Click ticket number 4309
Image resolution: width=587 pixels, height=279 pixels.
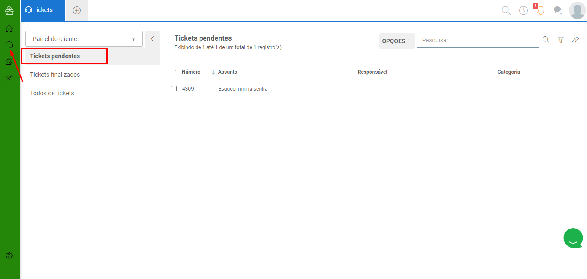click(x=188, y=89)
